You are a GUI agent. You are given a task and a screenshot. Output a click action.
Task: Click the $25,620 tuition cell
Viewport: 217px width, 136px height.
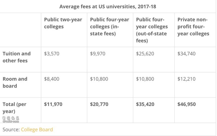pos(145,53)
